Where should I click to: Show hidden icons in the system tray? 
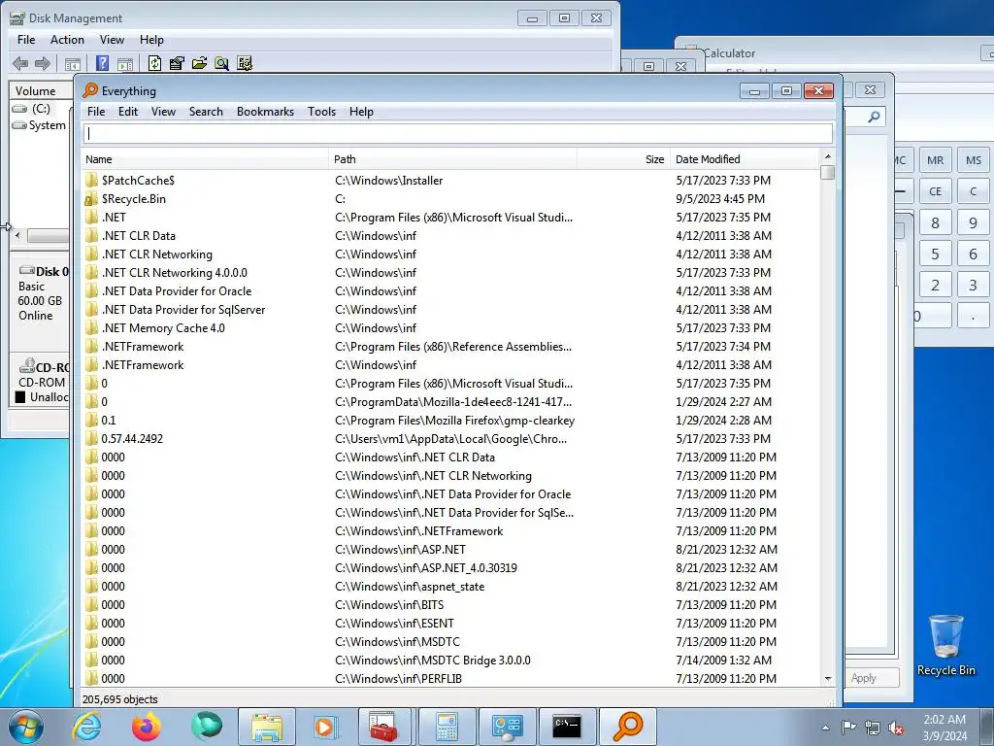[825, 728]
